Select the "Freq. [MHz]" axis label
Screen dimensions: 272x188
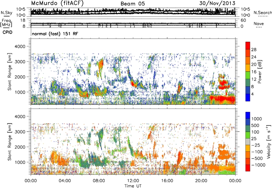coord(6,23)
